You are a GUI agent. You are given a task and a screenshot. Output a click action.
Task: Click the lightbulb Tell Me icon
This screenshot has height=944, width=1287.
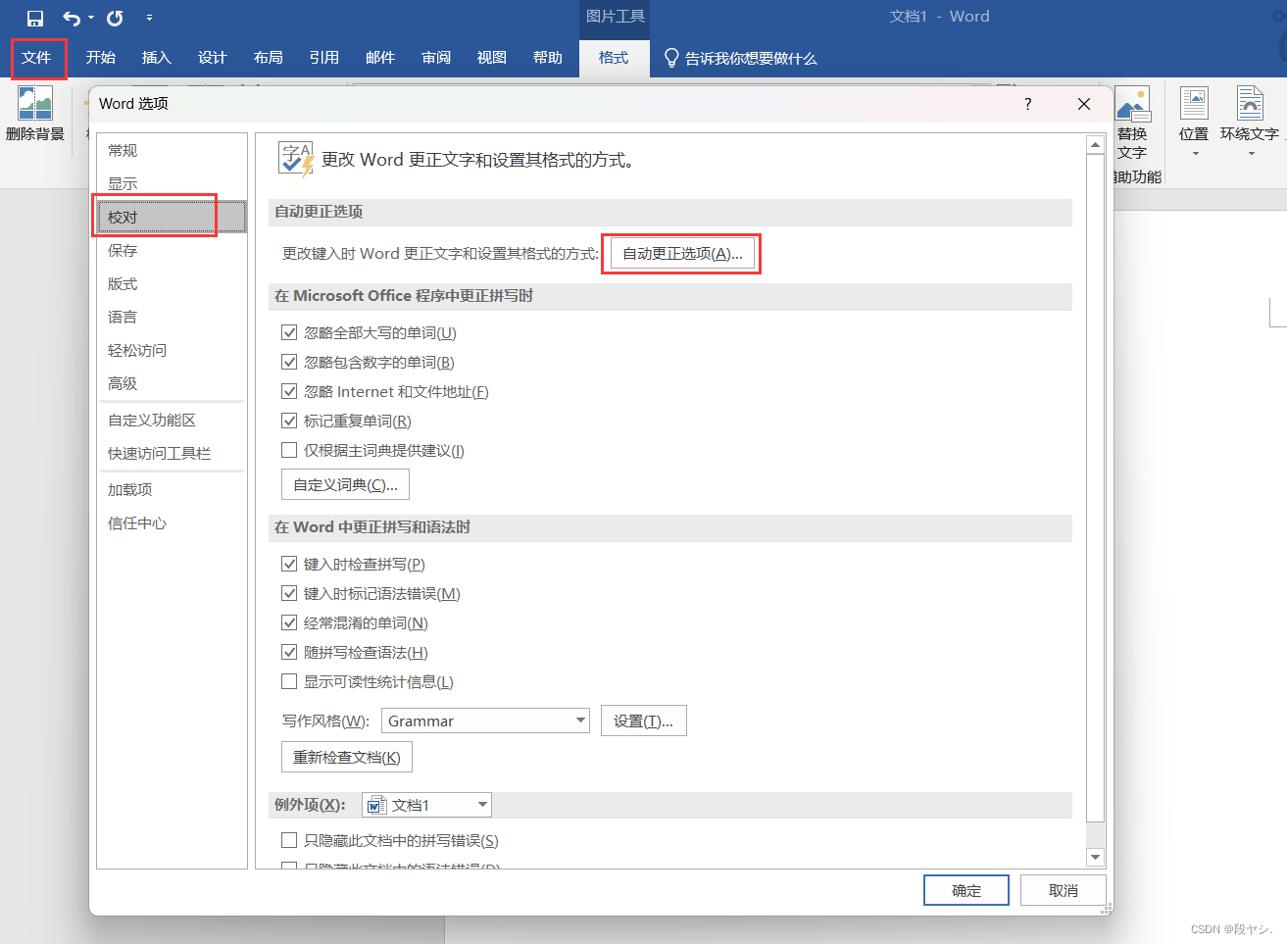(x=671, y=58)
